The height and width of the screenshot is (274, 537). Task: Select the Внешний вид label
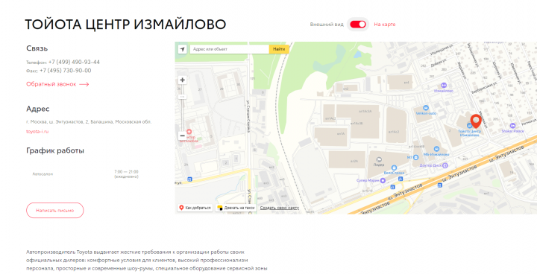(x=327, y=25)
